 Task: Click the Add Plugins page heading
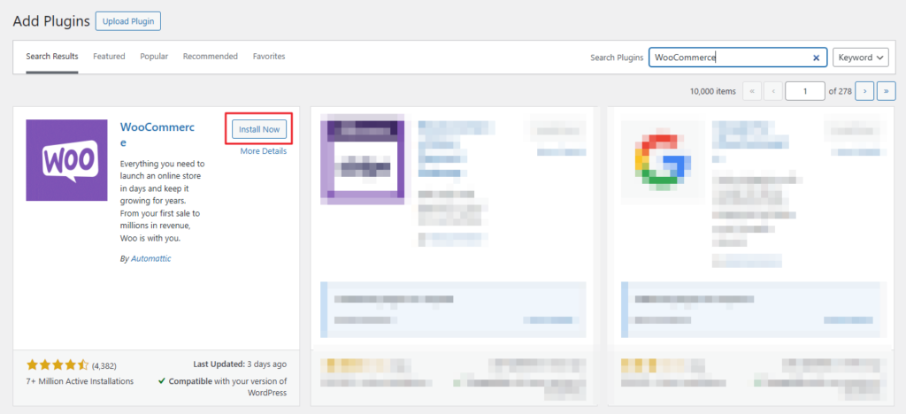(x=51, y=21)
